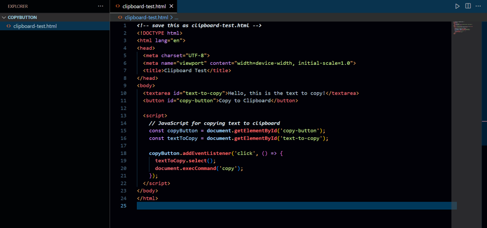Click the 'Clipboard Test' title text
Screen dimensions: 487x228
tap(186, 71)
